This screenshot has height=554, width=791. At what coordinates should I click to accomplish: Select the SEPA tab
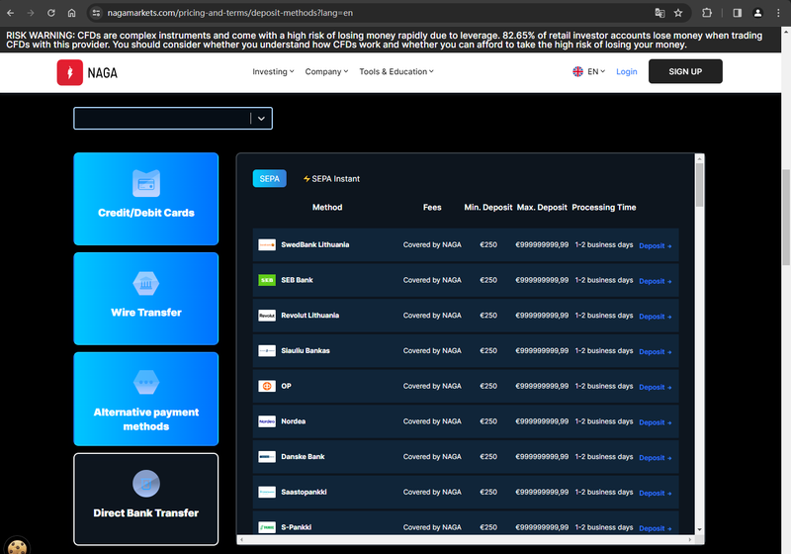pyautogui.click(x=269, y=179)
